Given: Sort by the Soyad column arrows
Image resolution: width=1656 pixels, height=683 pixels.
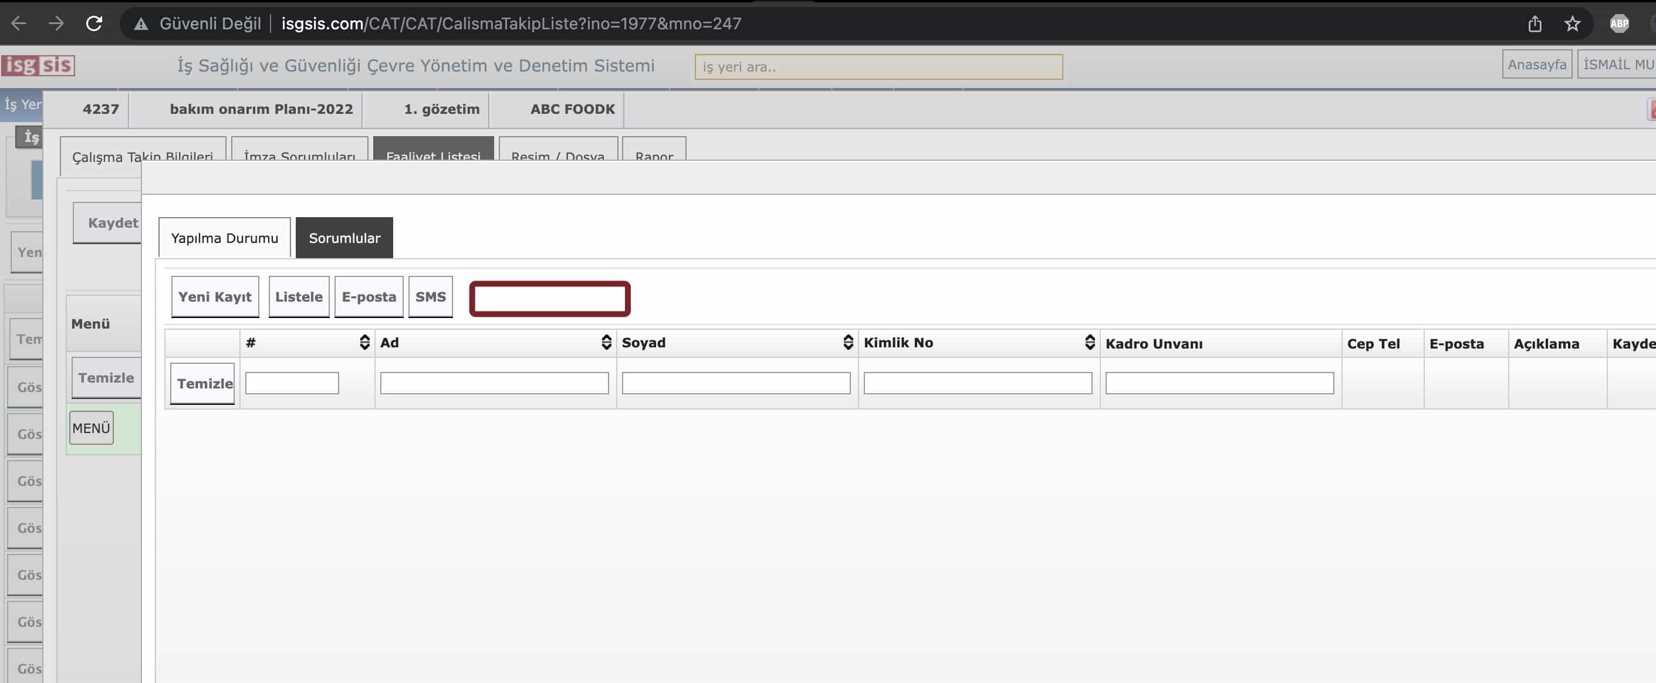Looking at the screenshot, I should coord(848,342).
